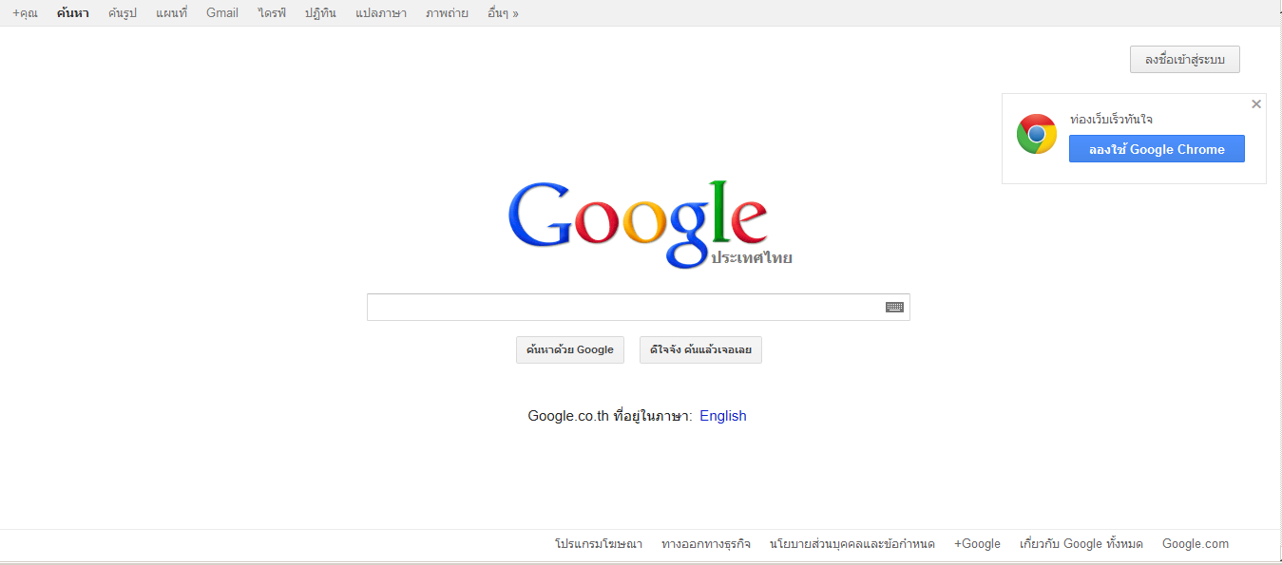Screen dimensions: 1282x565
Task: Open ภาพถ่าย photos in top bar
Action: coord(447,13)
